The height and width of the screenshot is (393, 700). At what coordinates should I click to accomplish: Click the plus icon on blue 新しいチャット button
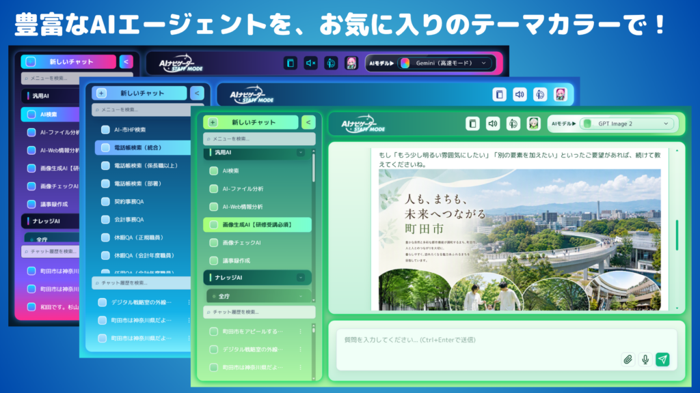tap(101, 93)
